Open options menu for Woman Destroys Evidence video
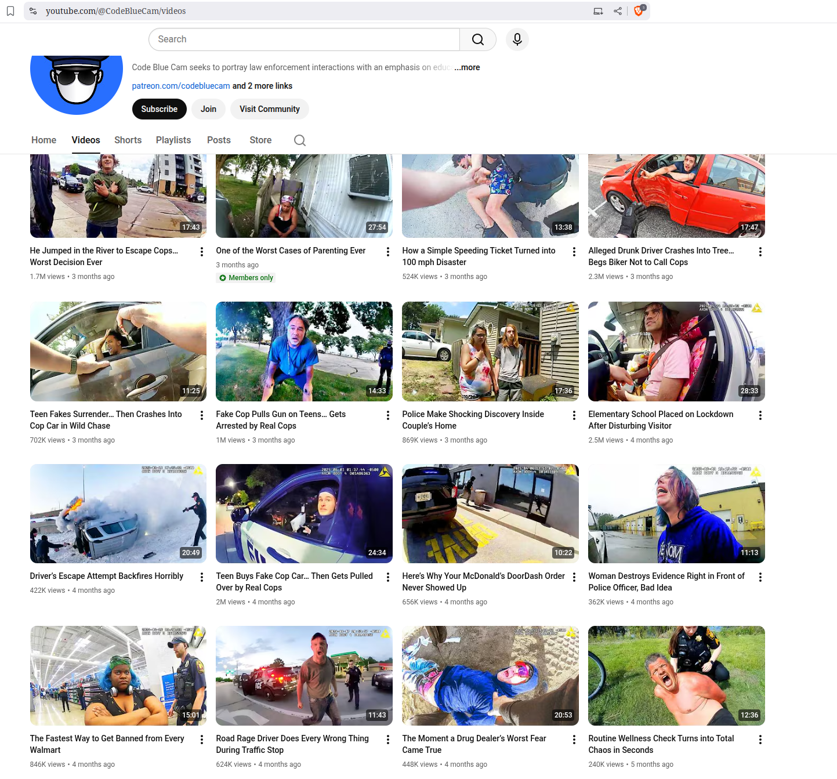The width and height of the screenshot is (837, 779). pos(760,577)
